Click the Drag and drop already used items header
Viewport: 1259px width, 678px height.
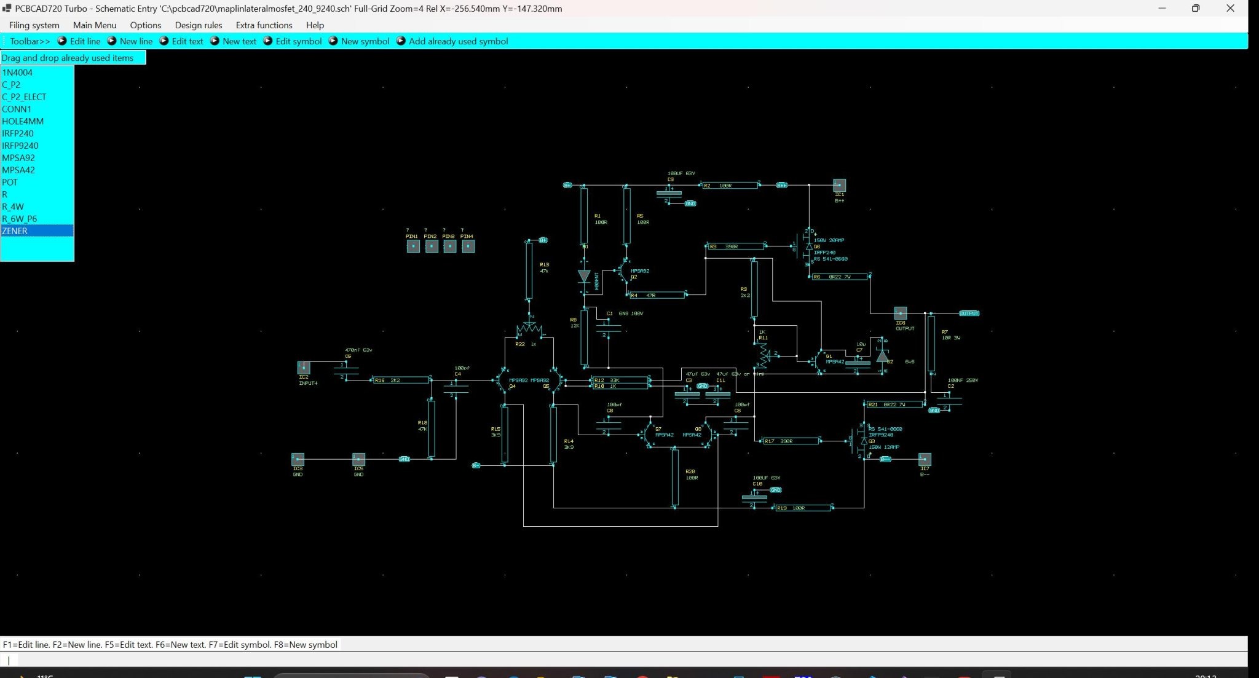(73, 58)
